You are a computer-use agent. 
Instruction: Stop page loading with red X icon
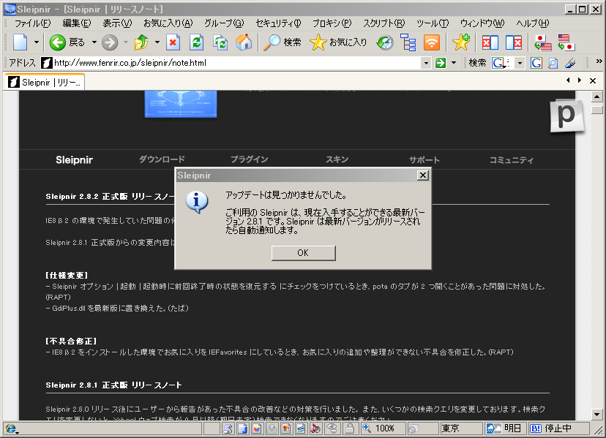pyautogui.click(x=173, y=42)
